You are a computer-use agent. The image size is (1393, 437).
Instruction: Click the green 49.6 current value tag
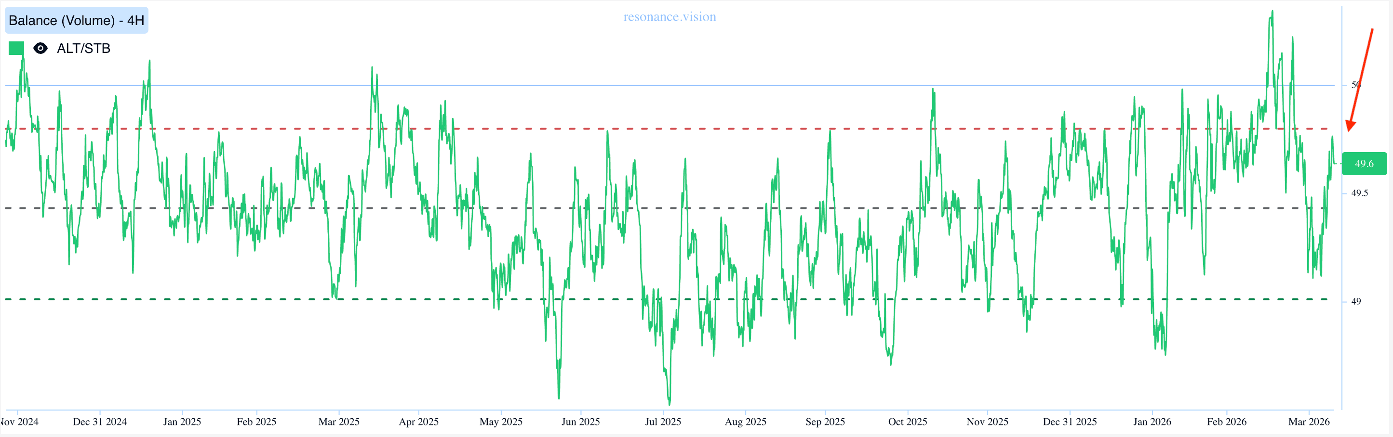(x=1363, y=164)
